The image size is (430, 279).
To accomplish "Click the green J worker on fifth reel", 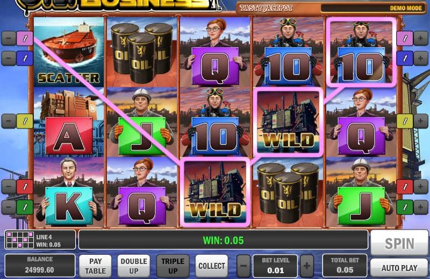I will [x=361, y=192].
